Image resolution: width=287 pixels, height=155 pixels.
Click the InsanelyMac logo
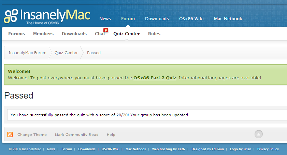[47, 16]
